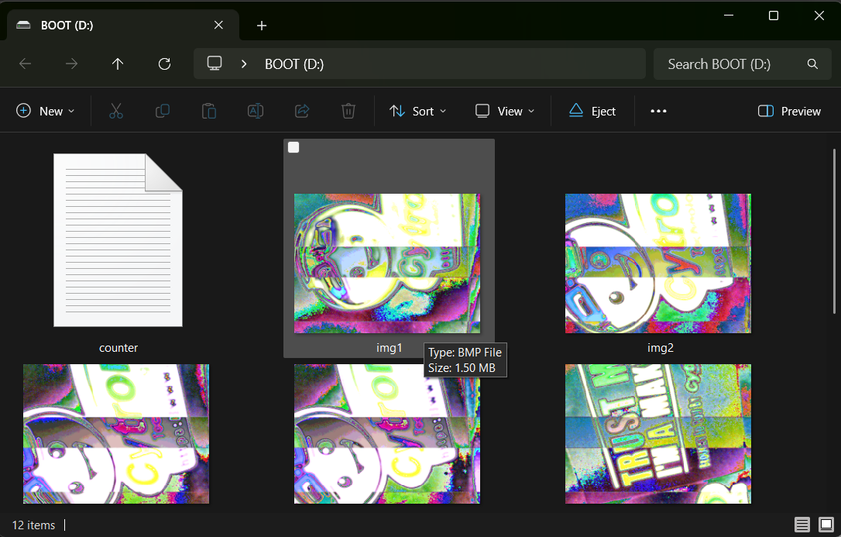This screenshot has width=841, height=537.
Task: Refresh the BOOT (D:) folder view
Action: [x=164, y=64]
